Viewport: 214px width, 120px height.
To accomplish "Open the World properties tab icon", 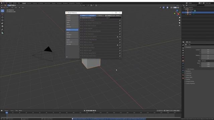I will tap(183, 58).
